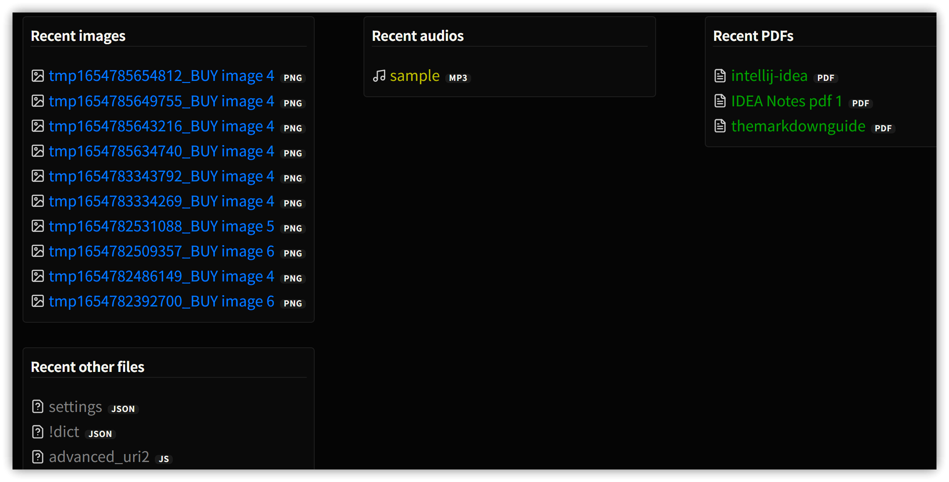The image size is (949, 482).
Task: Click the unknown-file icon beside settings
Action: [38, 407]
